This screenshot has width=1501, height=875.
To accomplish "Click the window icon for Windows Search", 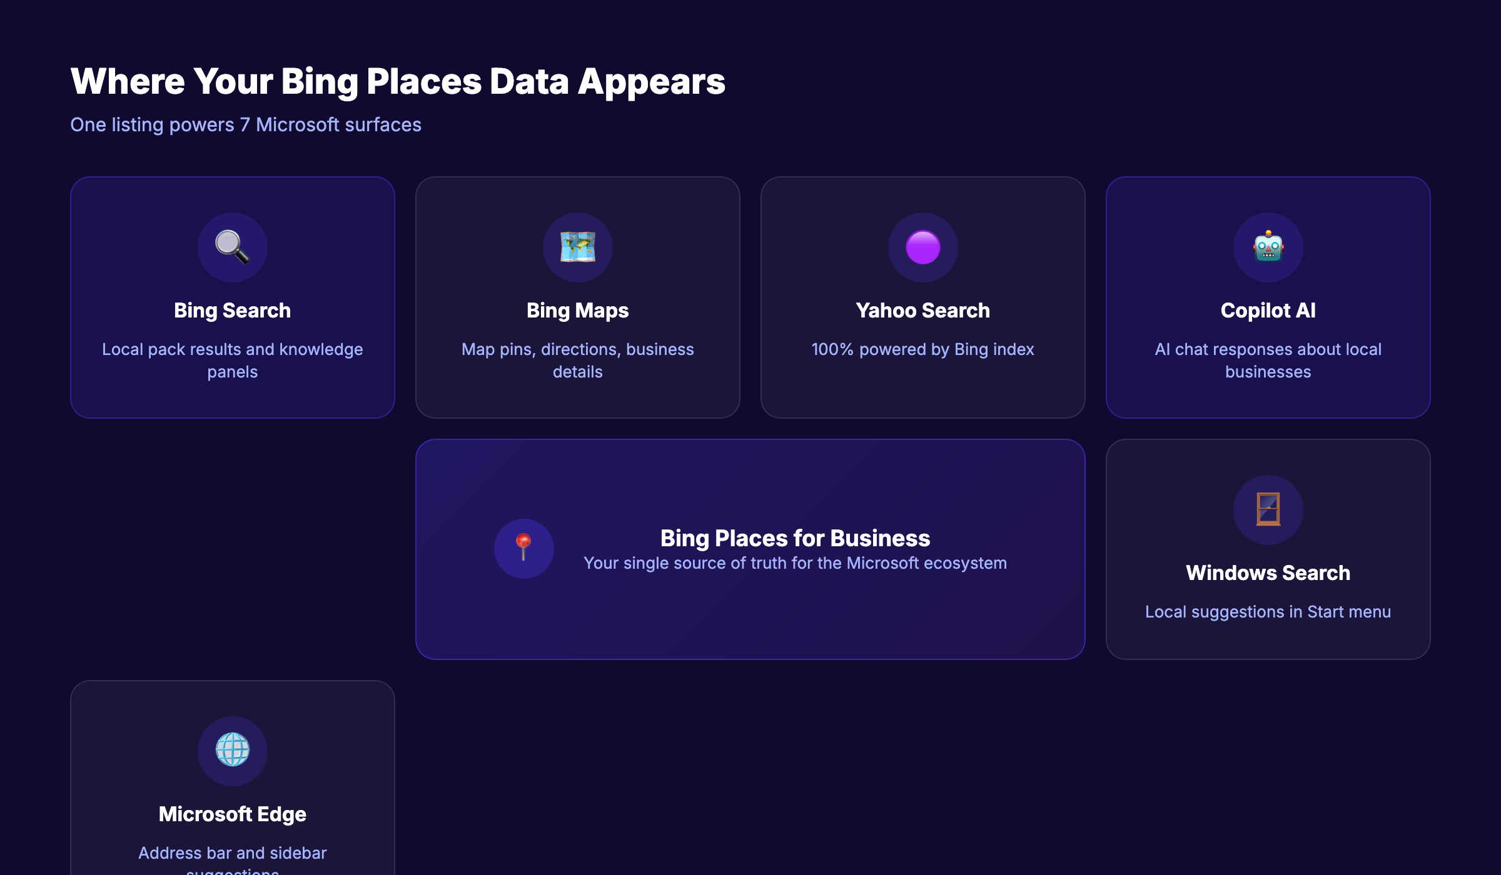I will (x=1267, y=510).
